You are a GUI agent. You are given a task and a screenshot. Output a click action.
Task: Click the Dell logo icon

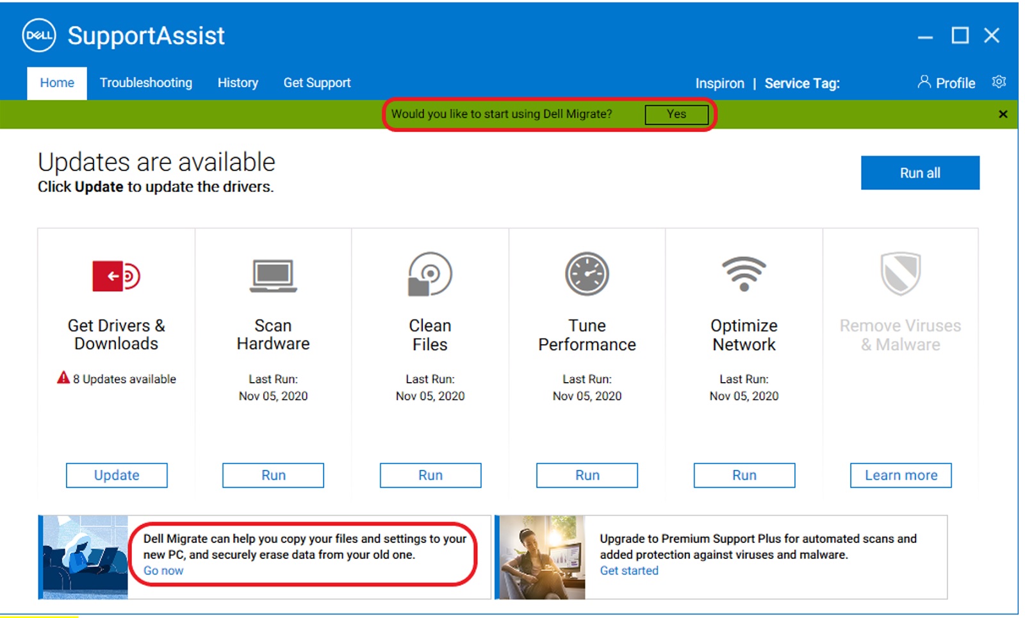pyautogui.click(x=39, y=35)
